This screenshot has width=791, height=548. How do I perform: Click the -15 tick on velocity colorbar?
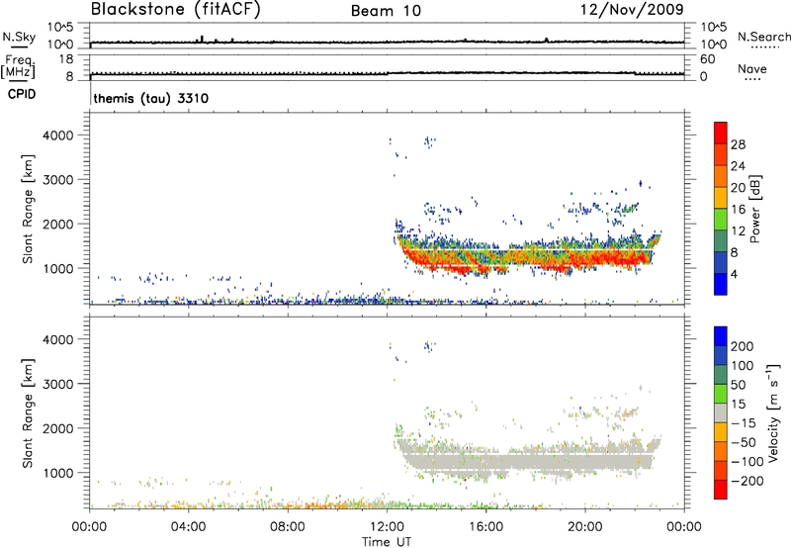pos(744,423)
